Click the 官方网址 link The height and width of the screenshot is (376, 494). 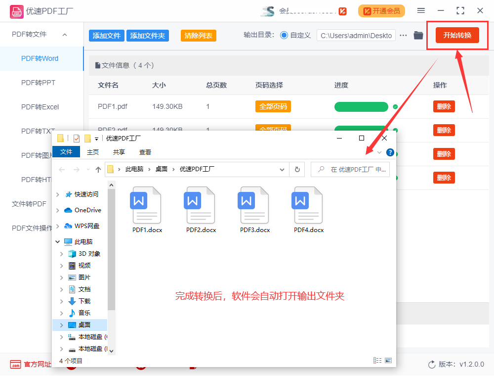tap(38, 364)
